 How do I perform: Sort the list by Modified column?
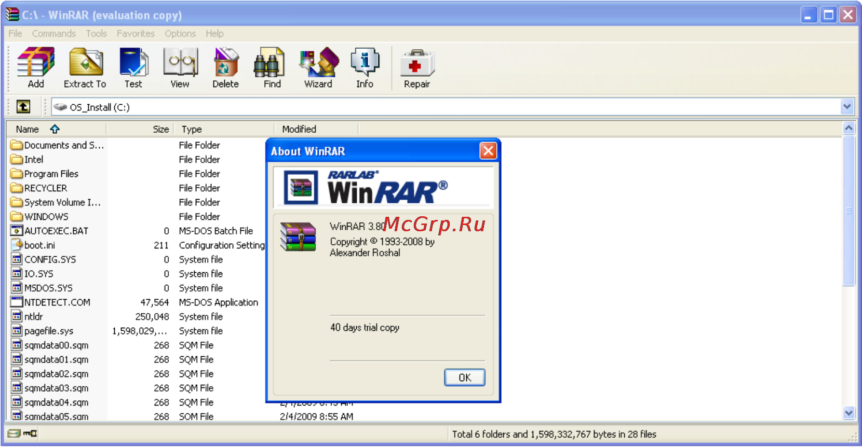point(316,129)
